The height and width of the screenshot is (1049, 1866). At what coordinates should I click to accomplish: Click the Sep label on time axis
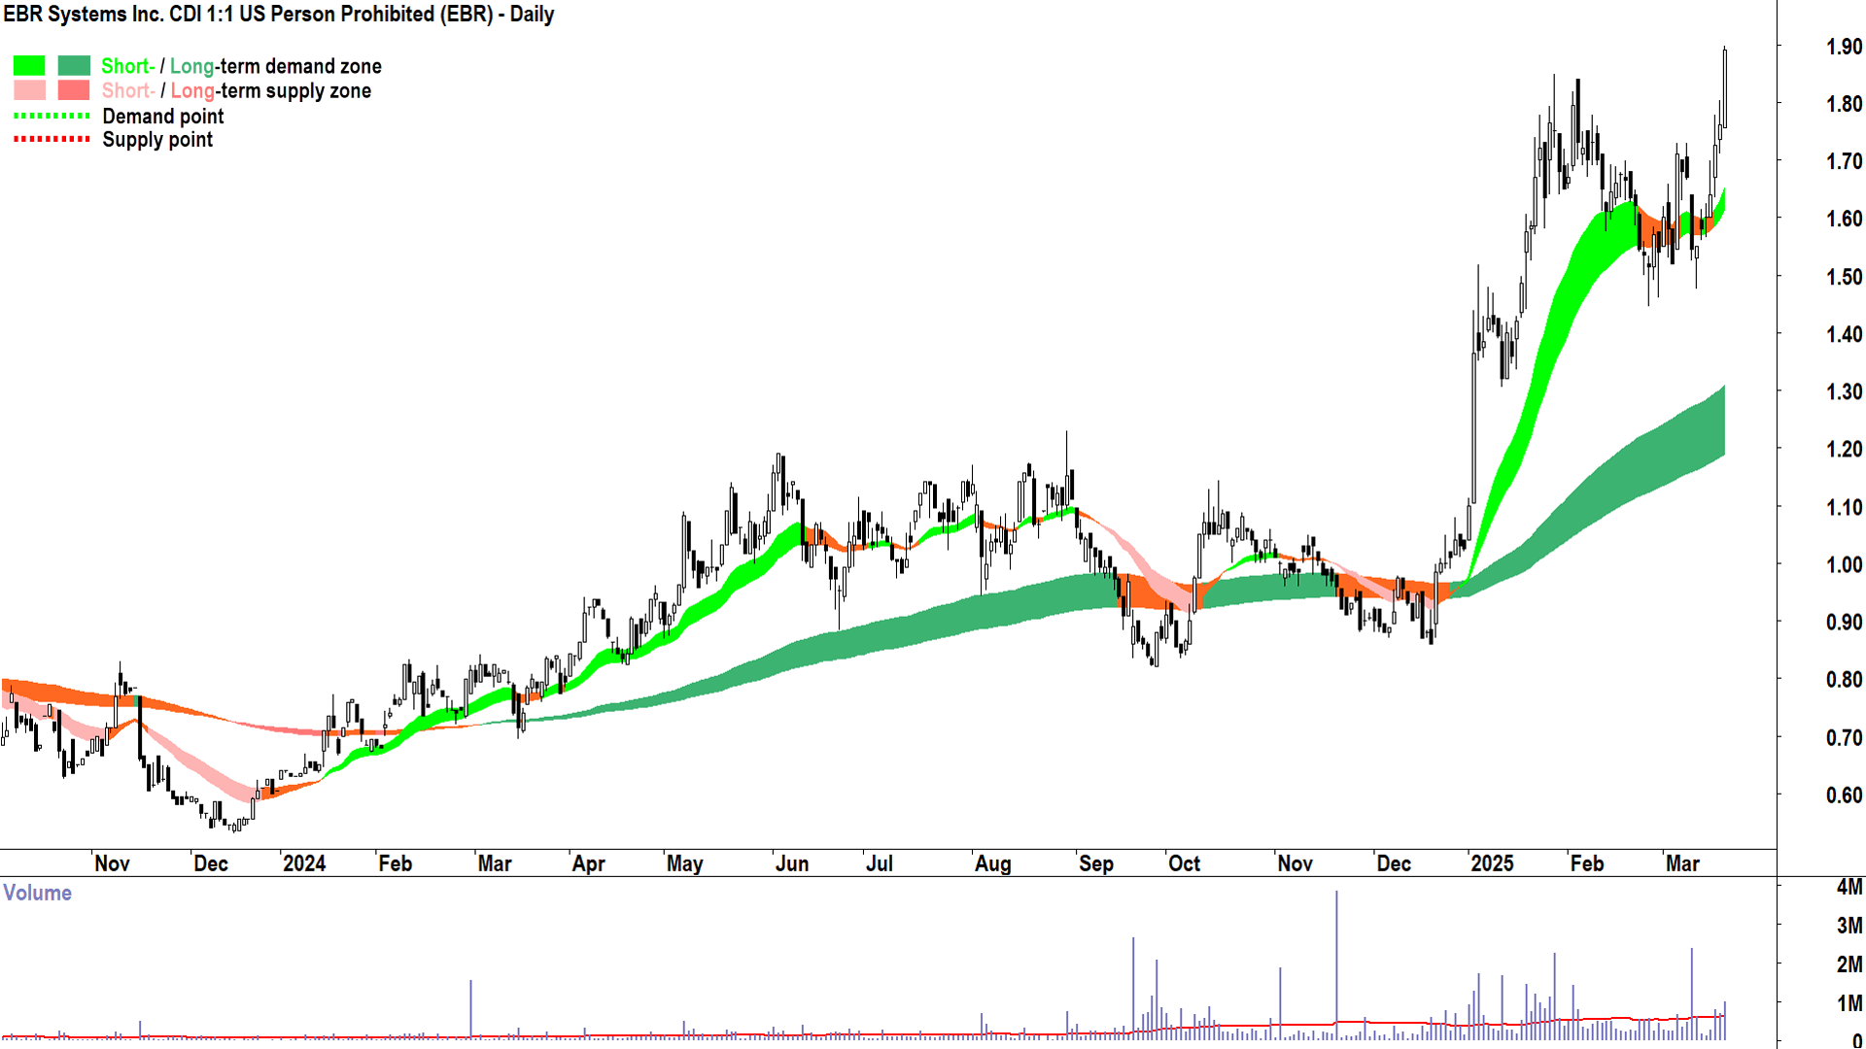pos(1095,863)
